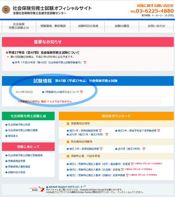This screenshot has height=197, width=175.
Task: Follow the 社会保険労務士制度 sidebar link
Action: click(19, 125)
